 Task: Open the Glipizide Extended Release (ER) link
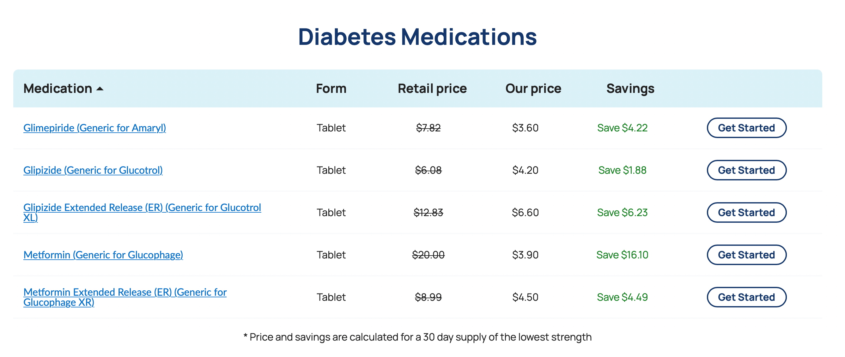point(142,208)
